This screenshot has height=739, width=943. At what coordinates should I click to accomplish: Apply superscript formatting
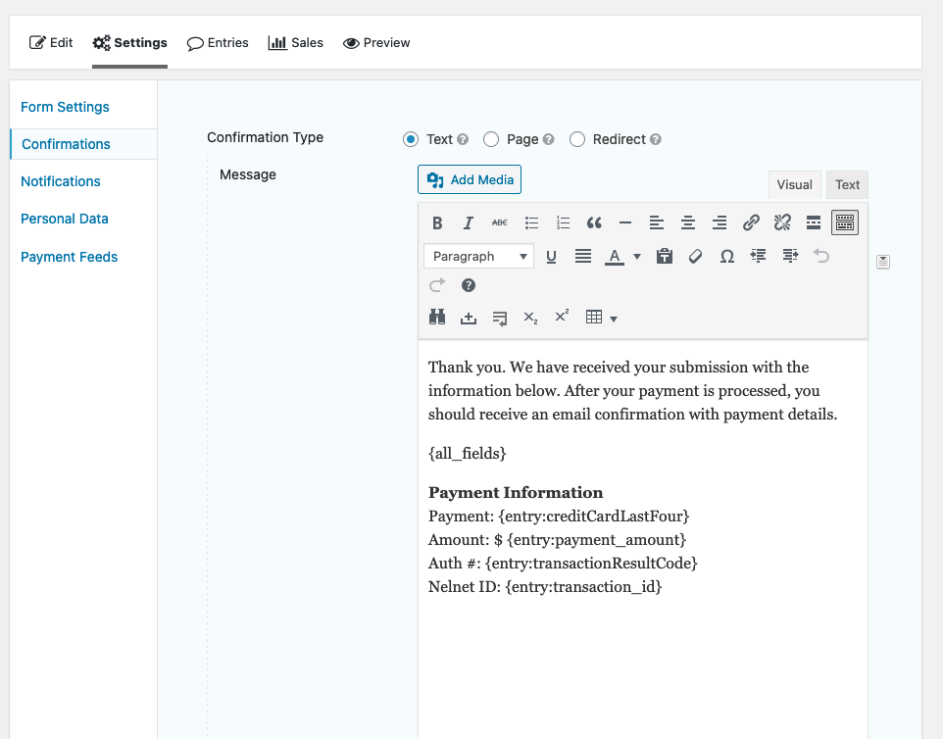(x=562, y=317)
